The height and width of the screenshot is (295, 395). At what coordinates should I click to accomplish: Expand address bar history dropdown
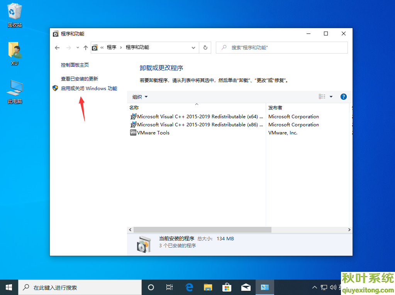pyautogui.click(x=193, y=47)
